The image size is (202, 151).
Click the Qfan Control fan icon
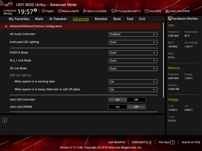click(85, 11)
